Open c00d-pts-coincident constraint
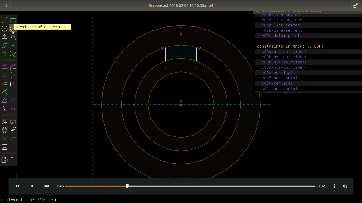The height and width of the screenshot is (203, 362). coord(284,67)
